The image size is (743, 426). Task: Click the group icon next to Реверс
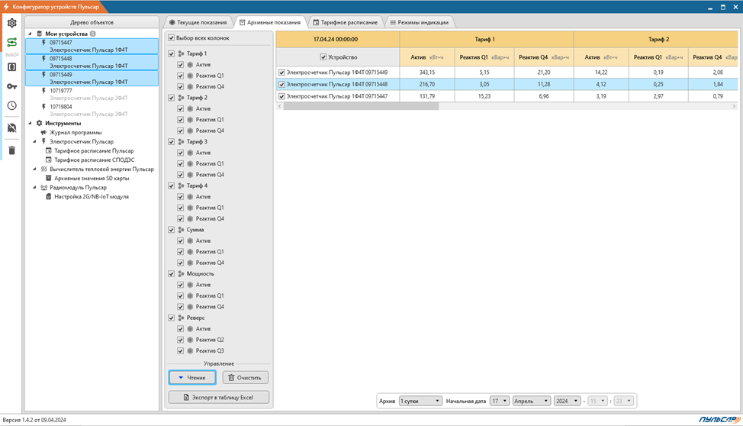point(181,318)
